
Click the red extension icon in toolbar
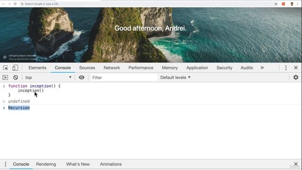point(283,4)
